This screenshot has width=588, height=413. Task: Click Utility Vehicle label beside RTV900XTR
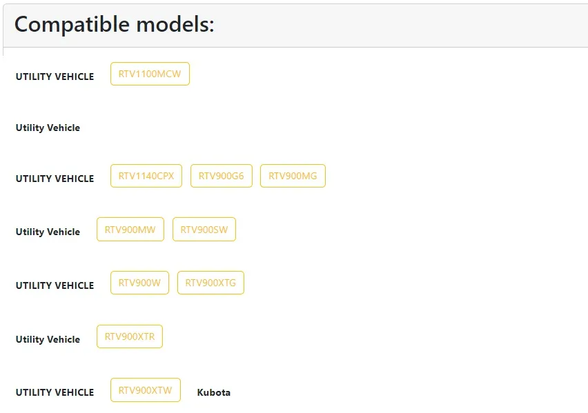[x=48, y=339]
